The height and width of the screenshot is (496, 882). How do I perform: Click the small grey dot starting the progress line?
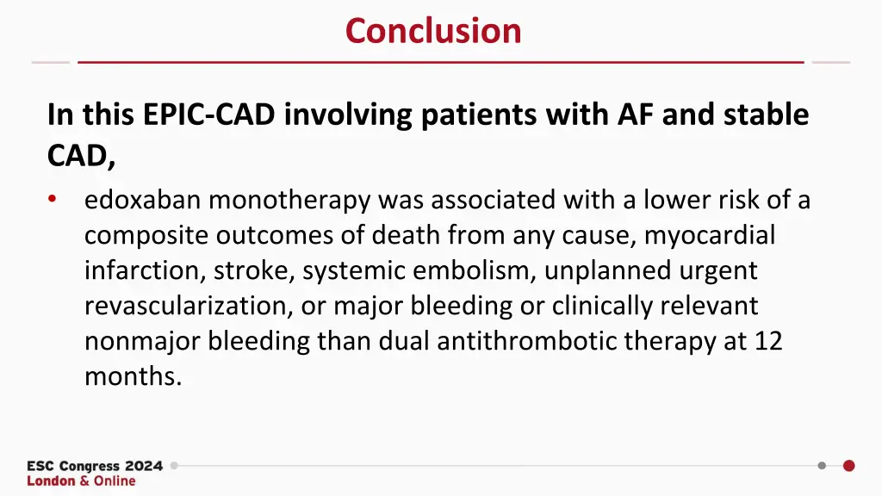174,466
